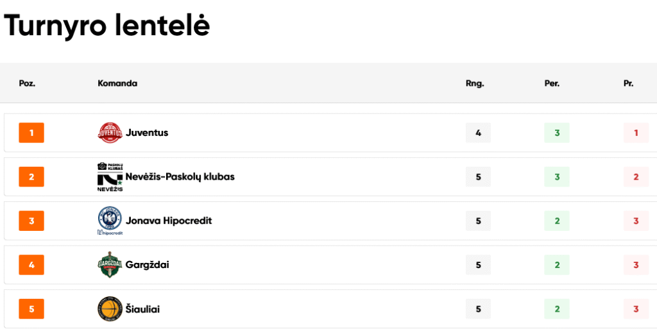
Task: Select the Šiauliai team name
Action: (142, 309)
